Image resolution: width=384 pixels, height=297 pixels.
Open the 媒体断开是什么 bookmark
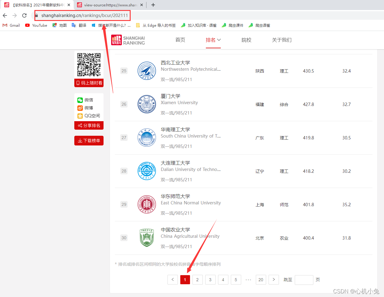pyautogui.click(x=111, y=26)
